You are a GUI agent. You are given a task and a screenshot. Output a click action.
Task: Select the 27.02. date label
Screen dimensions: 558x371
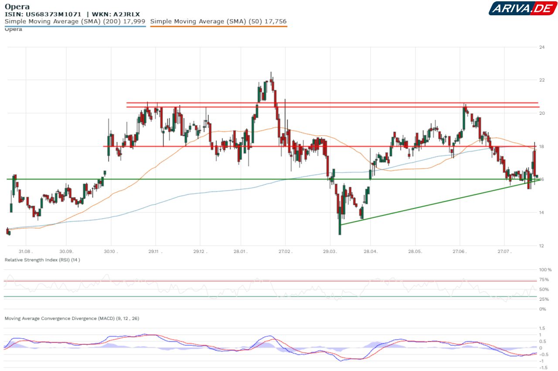(285, 252)
